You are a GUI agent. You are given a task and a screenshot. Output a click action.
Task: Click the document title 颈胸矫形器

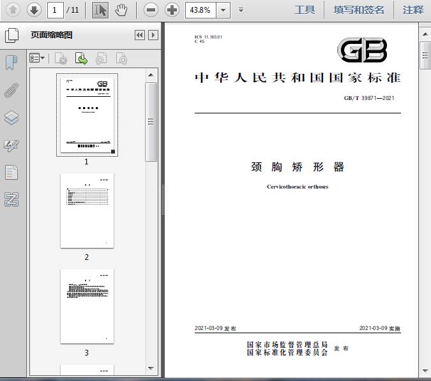click(x=298, y=167)
